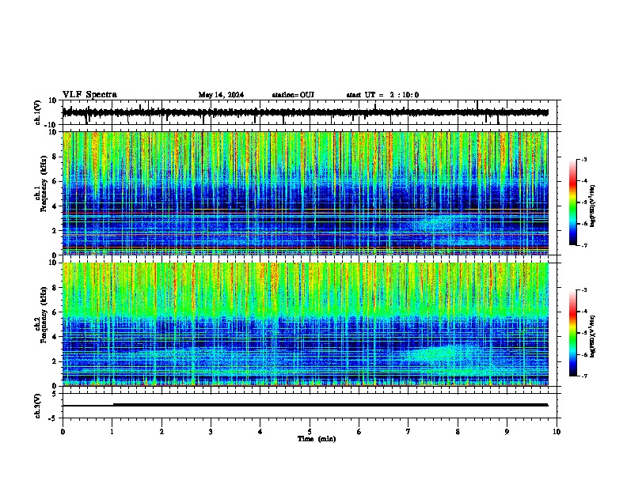Click the "Time (min)" axis title
Image resolution: width=627 pixels, height=484 pixels.
(x=317, y=439)
